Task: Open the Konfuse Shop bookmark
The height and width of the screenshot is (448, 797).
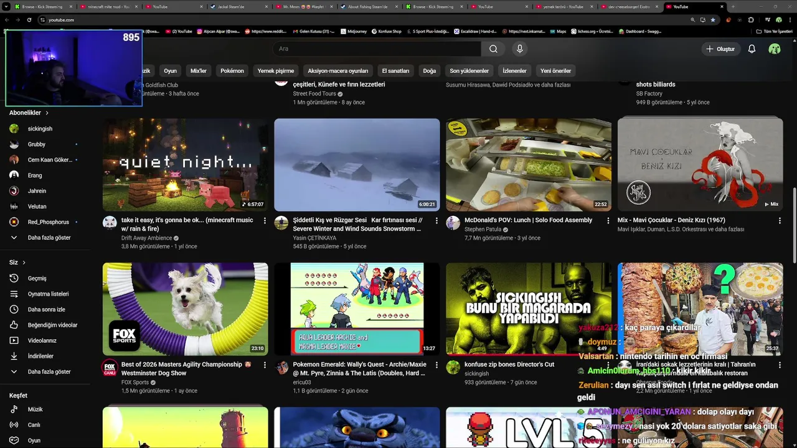Action: (x=387, y=31)
